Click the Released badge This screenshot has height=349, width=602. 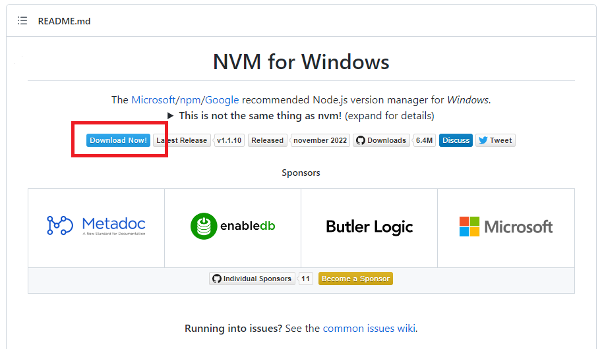[267, 140]
